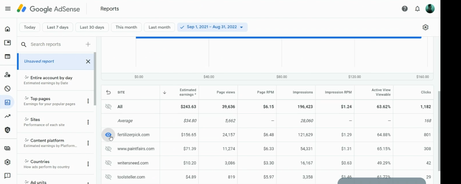Open the Account gear sidebar icon

[x=7, y=162]
